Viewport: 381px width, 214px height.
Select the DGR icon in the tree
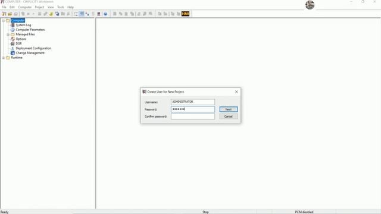coord(13,43)
